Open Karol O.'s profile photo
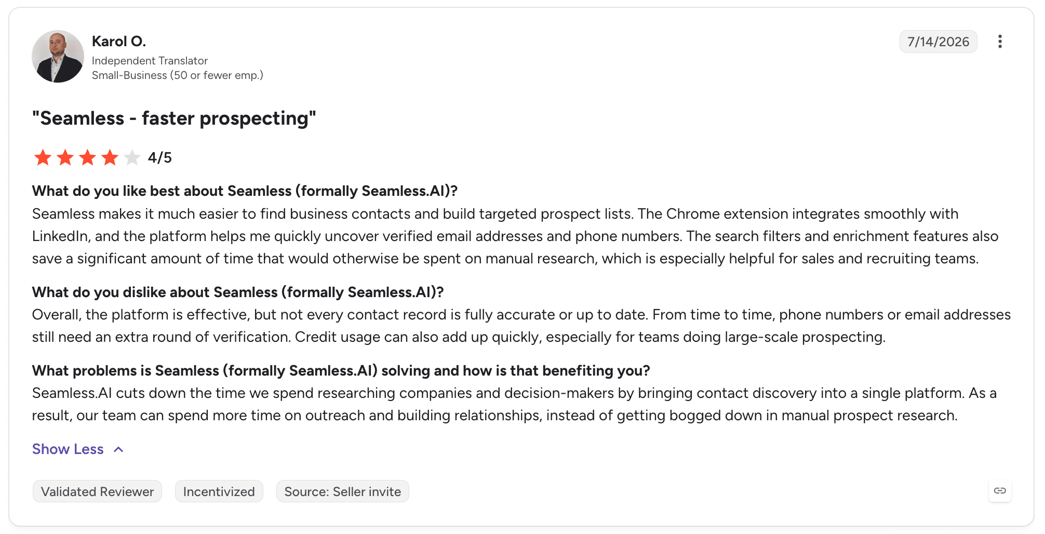 pyautogui.click(x=58, y=56)
